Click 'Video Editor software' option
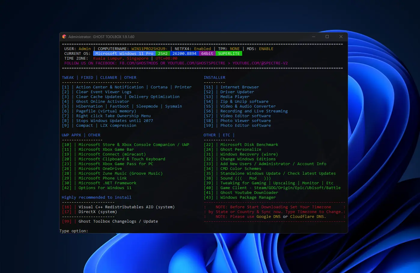 pyautogui.click(x=246, y=116)
